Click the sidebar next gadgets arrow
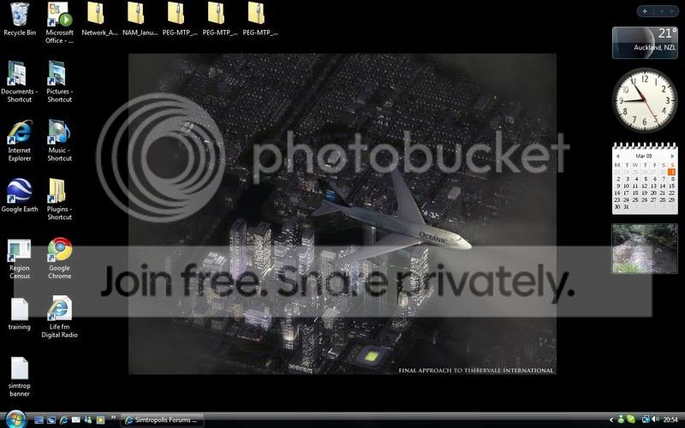The image size is (685, 428). [x=673, y=11]
